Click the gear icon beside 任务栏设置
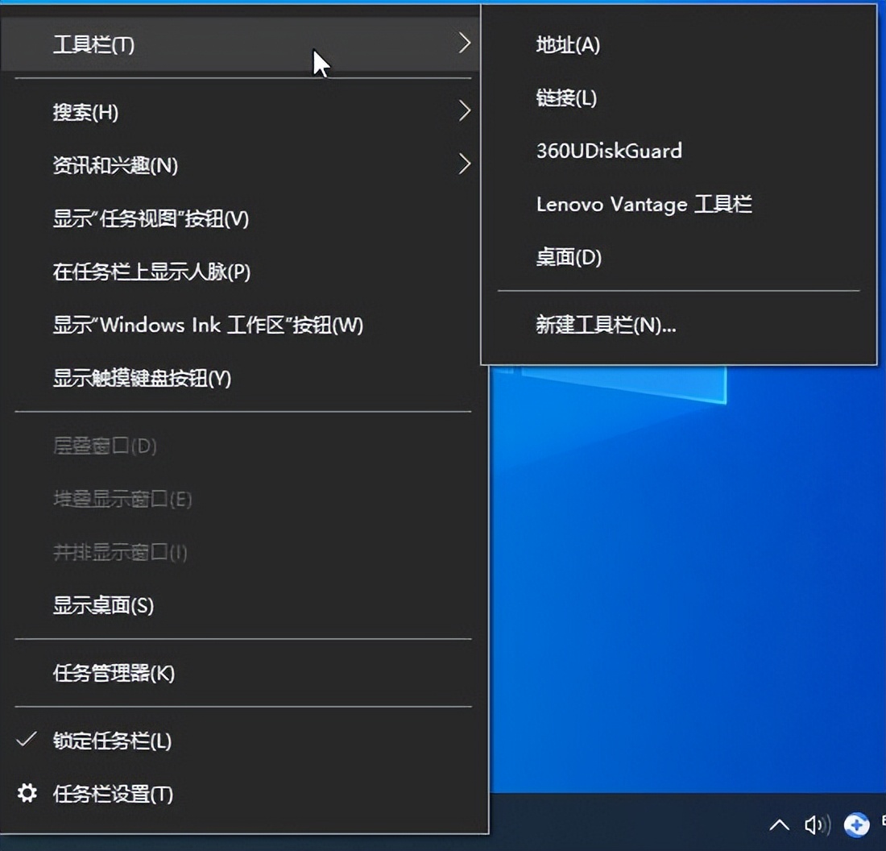The image size is (886, 851). click(x=28, y=794)
